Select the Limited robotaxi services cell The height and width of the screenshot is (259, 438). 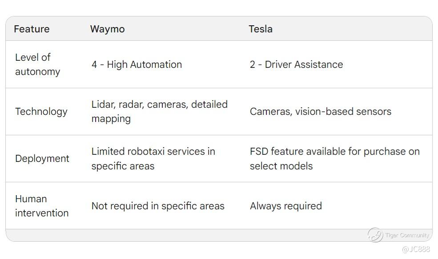[153, 158]
